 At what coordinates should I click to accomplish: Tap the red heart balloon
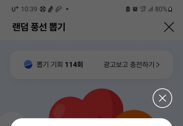(86, 103)
